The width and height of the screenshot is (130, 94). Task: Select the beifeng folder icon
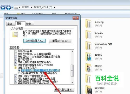pos(89,24)
